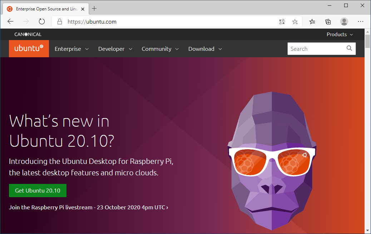
Task: Expand the Download menu
Action: (x=205, y=49)
